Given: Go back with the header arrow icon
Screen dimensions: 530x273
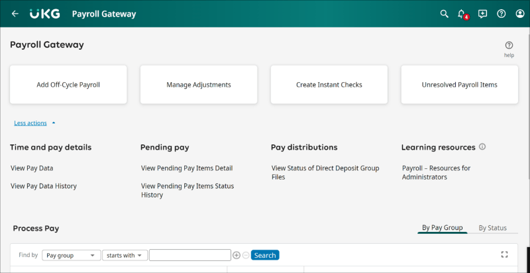Looking at the screenshot, I should click(x=15, y=13).
